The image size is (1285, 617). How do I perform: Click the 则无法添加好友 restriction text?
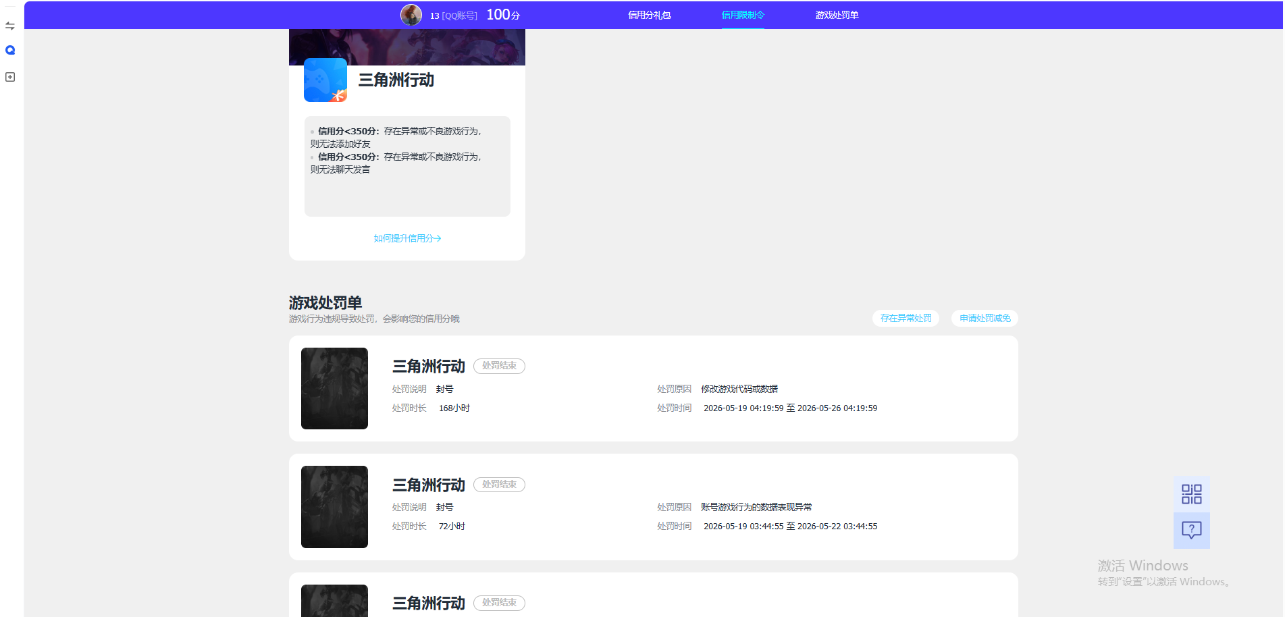(340, 144)
